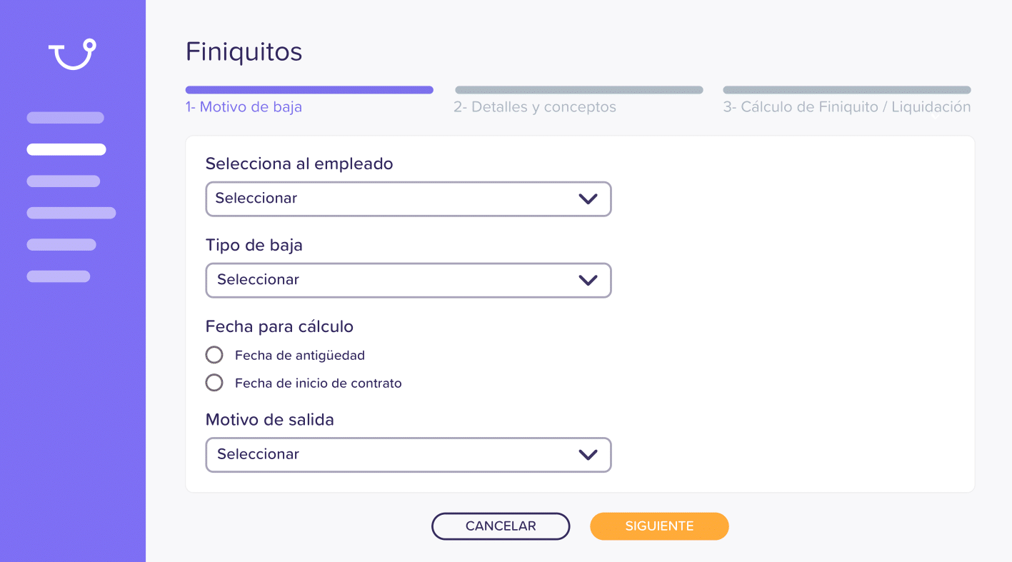Open the Selecciona al empleado dropdown
The image size is (1012, 562).
[x=409, y=199]
